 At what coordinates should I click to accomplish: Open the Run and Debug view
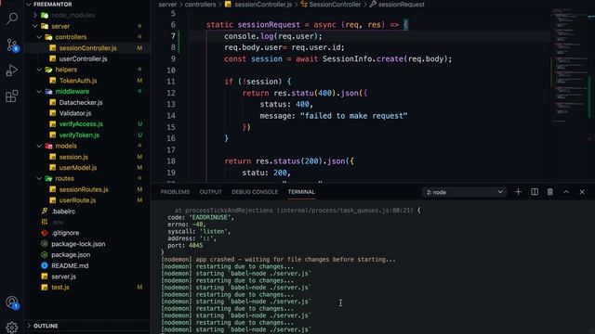coord(12,71)
